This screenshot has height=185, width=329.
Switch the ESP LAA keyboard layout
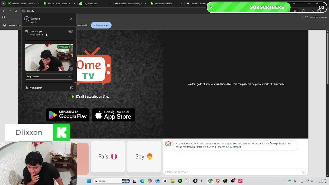[301, 181]
